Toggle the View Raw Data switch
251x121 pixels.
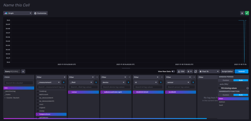173,71
